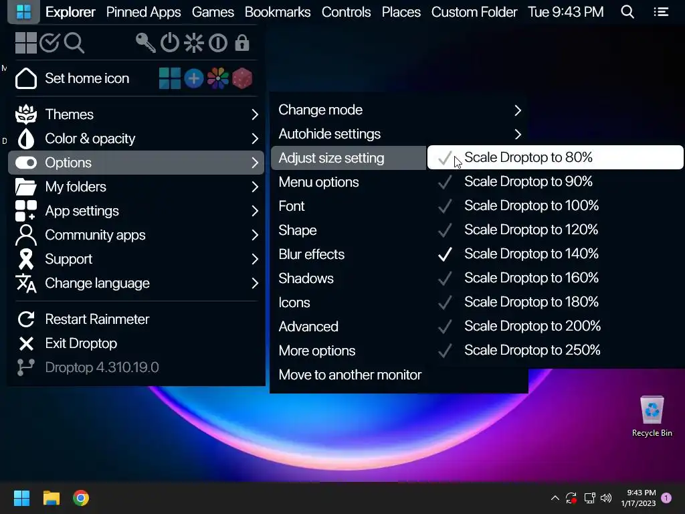
Task: Open the notification badge on the taskbar
Action: click(666, 498)
